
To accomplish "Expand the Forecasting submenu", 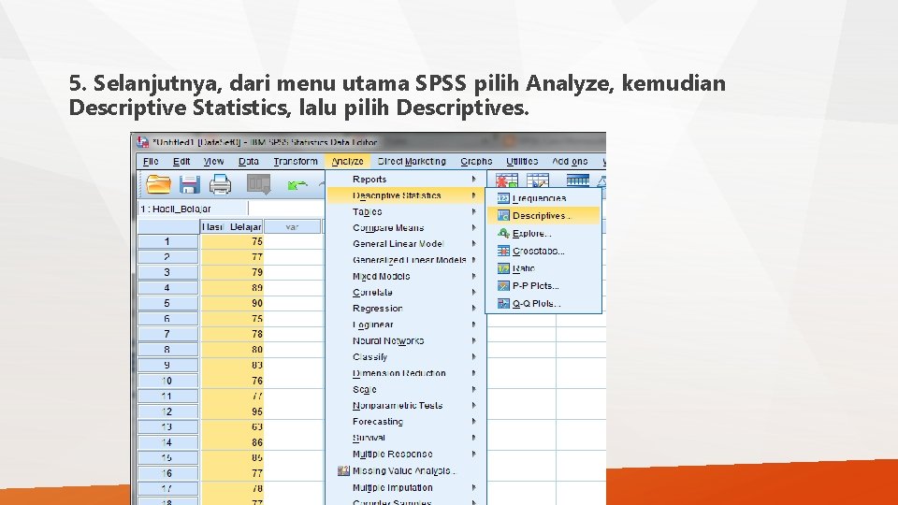I will 406,422.
